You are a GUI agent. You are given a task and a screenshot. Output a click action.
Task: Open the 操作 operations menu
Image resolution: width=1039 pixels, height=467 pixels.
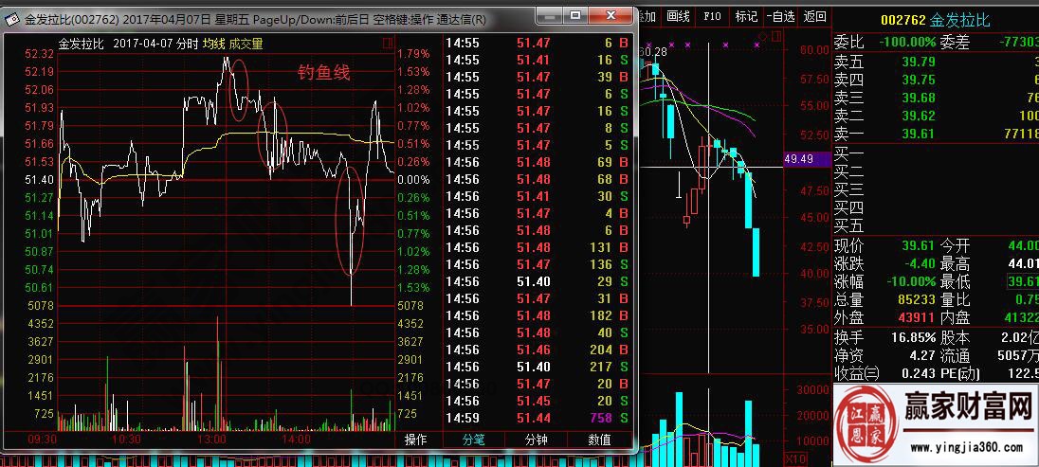point(415,440)
